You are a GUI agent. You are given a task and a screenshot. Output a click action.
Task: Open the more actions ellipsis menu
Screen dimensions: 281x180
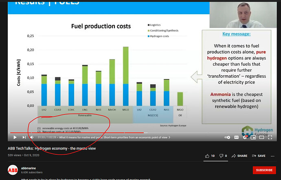click(x=272, y=156)
